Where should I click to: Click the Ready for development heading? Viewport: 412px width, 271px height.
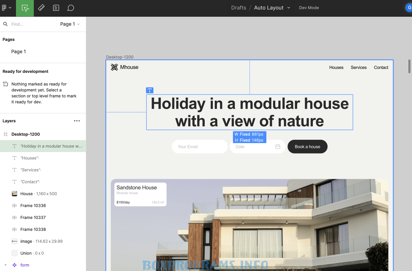coord(26,71)
